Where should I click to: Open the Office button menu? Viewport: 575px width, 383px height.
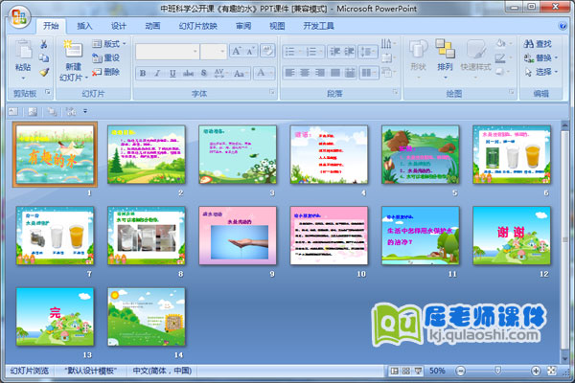coord(19,17)
